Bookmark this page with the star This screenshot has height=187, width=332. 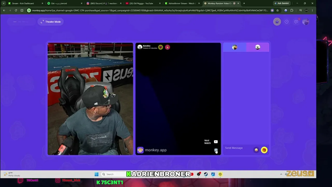[x=278, y=10]
